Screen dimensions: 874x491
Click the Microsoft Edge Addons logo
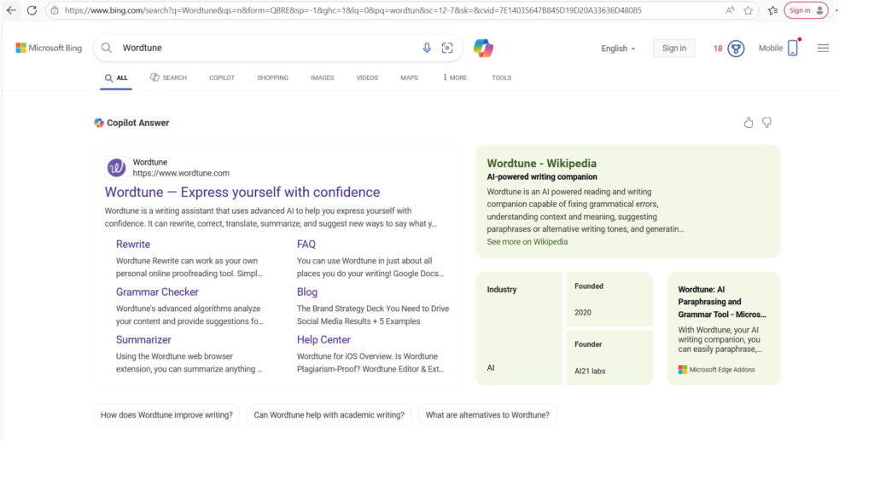click(682, 370)
